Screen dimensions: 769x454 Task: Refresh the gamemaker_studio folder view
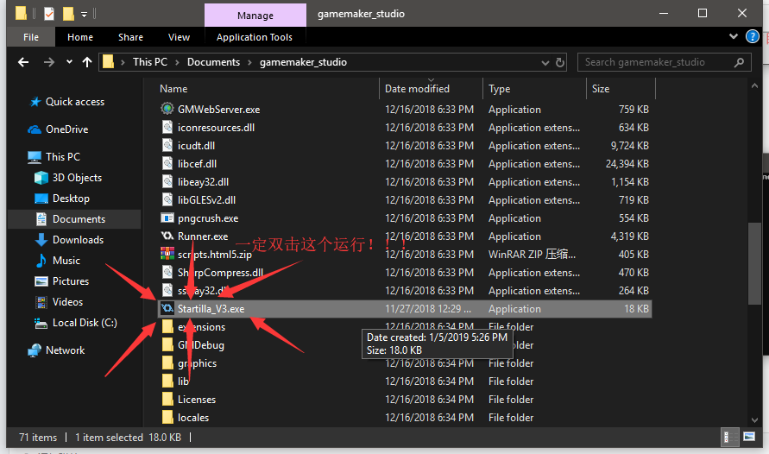click(559, 62)
